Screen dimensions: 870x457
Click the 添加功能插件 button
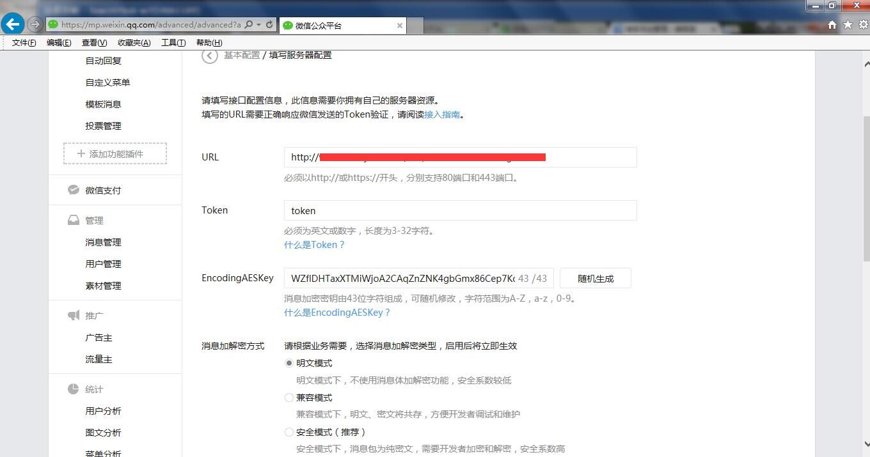click(x=115, y=153)
